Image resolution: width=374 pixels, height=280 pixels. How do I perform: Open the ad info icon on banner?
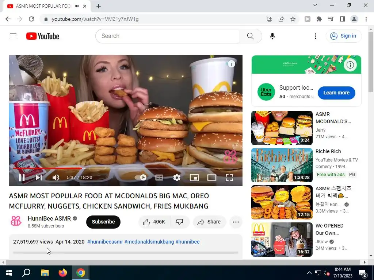click(x=350, y=65)
